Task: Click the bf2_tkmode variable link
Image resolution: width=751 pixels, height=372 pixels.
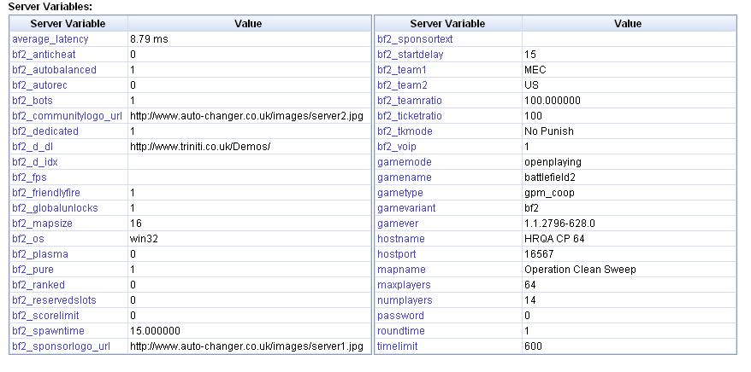Action: [x=405, y=131]
